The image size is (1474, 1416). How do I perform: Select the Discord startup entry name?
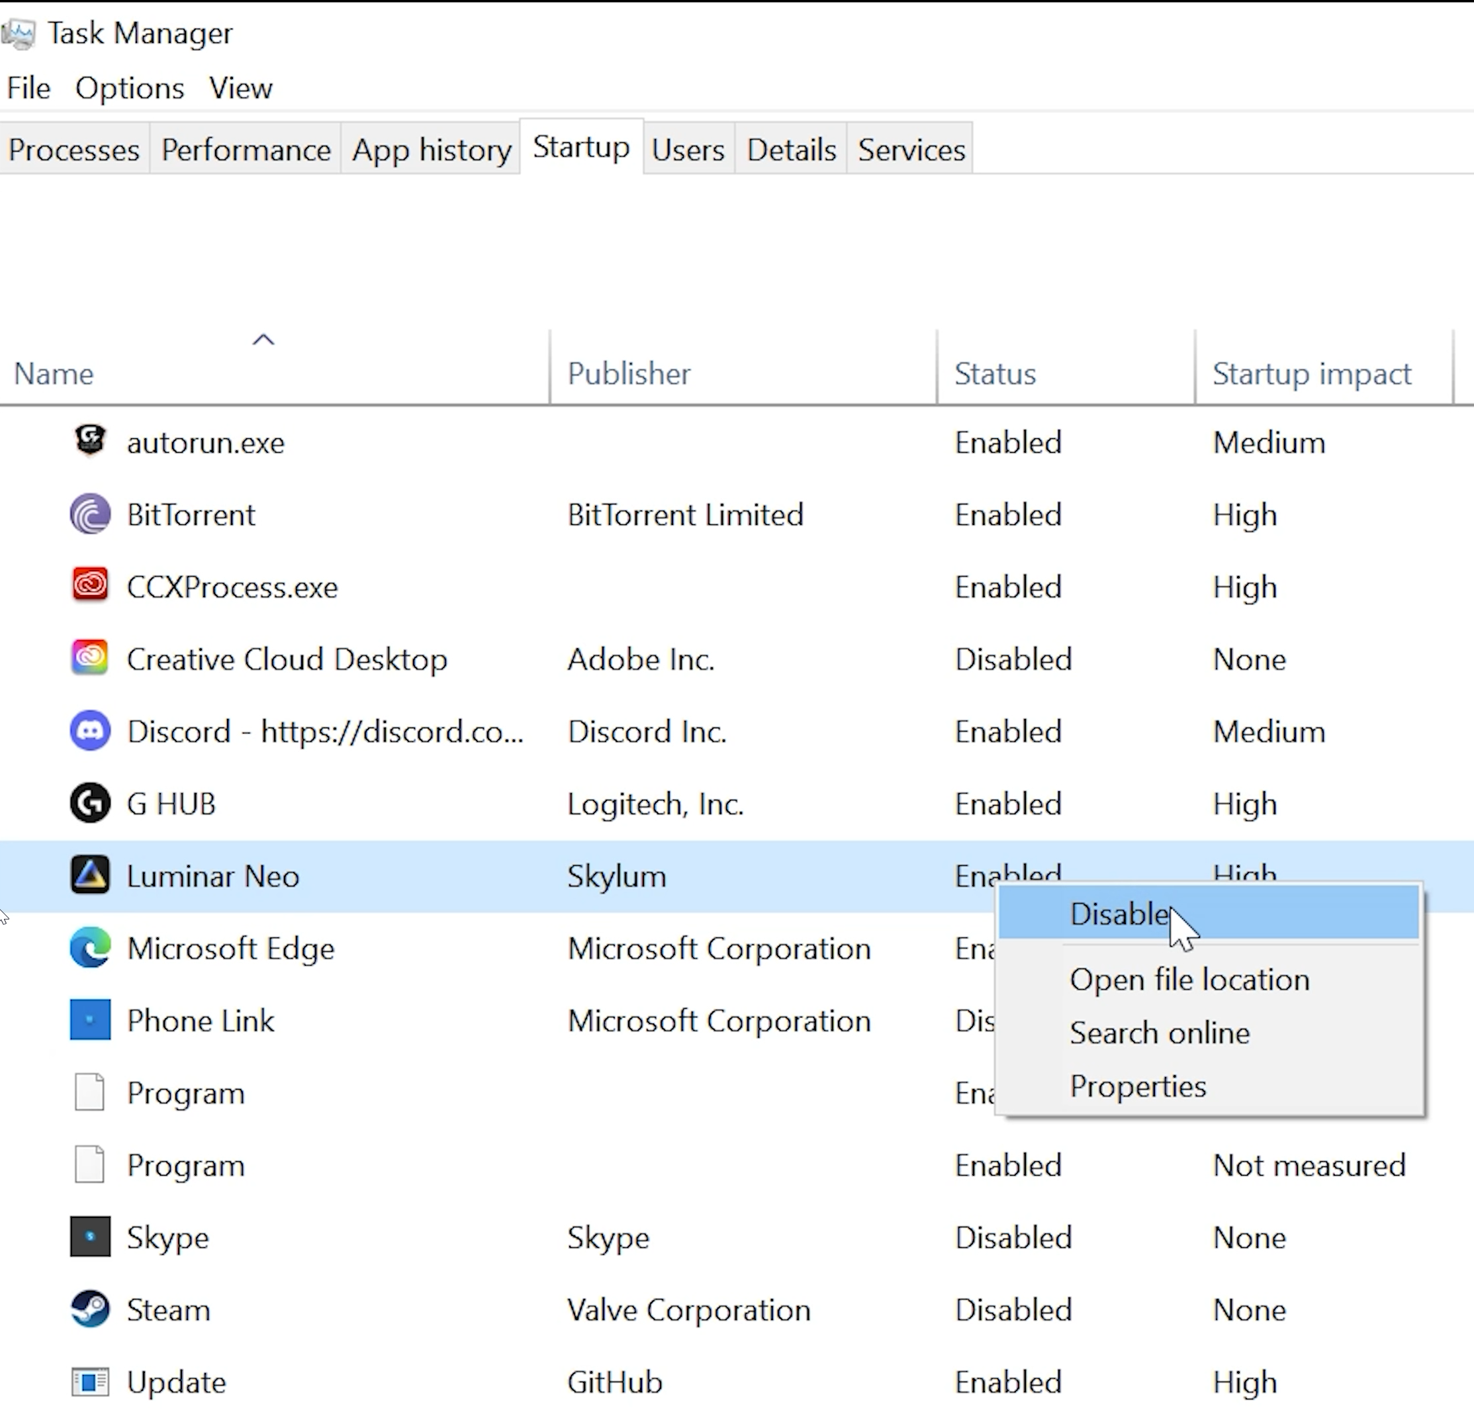pyautogui.click(x=325, y=731)
